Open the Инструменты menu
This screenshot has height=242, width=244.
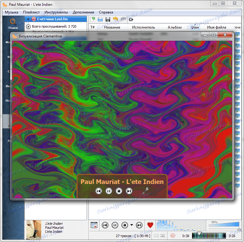click(56, 12)
